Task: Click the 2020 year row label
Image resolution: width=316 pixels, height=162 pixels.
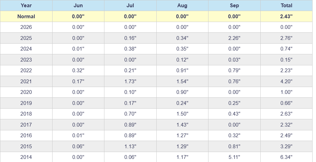Action: click(26, 92)
